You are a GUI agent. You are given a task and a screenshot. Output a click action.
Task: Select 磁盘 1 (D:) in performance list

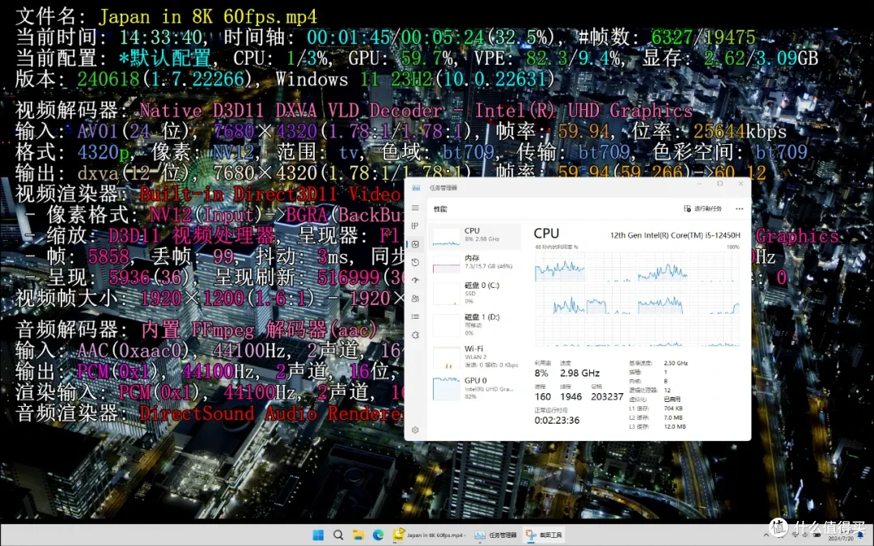[x=476, y=325]
